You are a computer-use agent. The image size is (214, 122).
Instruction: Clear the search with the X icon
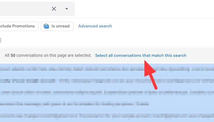coord(54,9)
